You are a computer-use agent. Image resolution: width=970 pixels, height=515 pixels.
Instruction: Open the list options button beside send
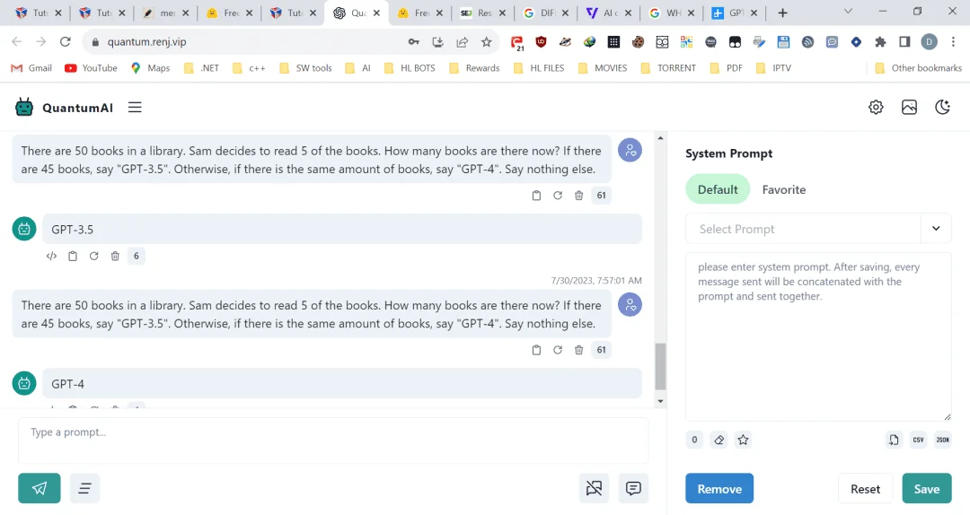tap(84, 488)
